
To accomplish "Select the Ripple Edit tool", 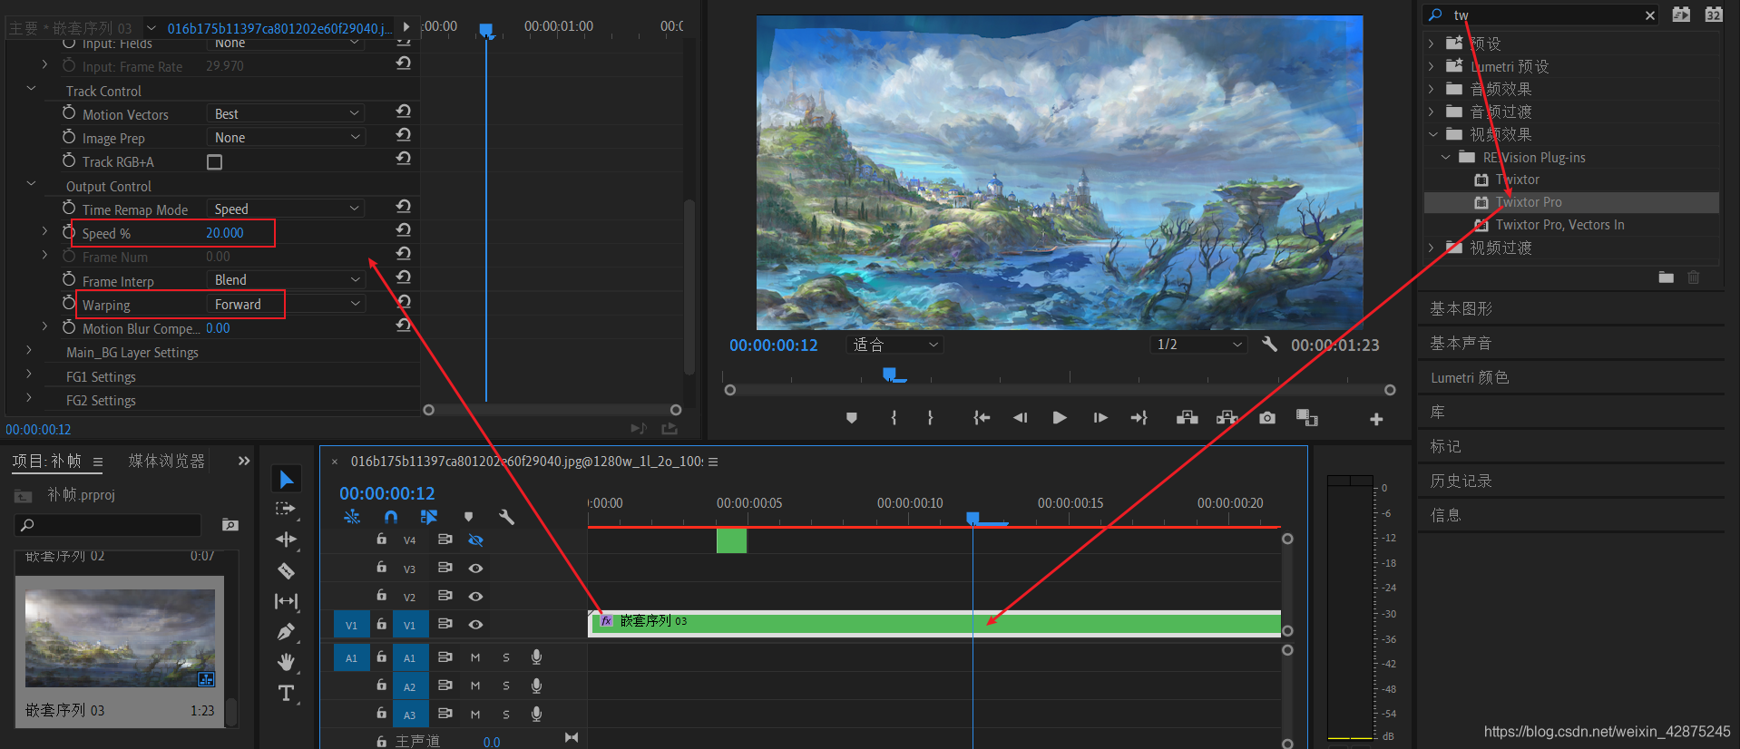I will tap(287, 540).
